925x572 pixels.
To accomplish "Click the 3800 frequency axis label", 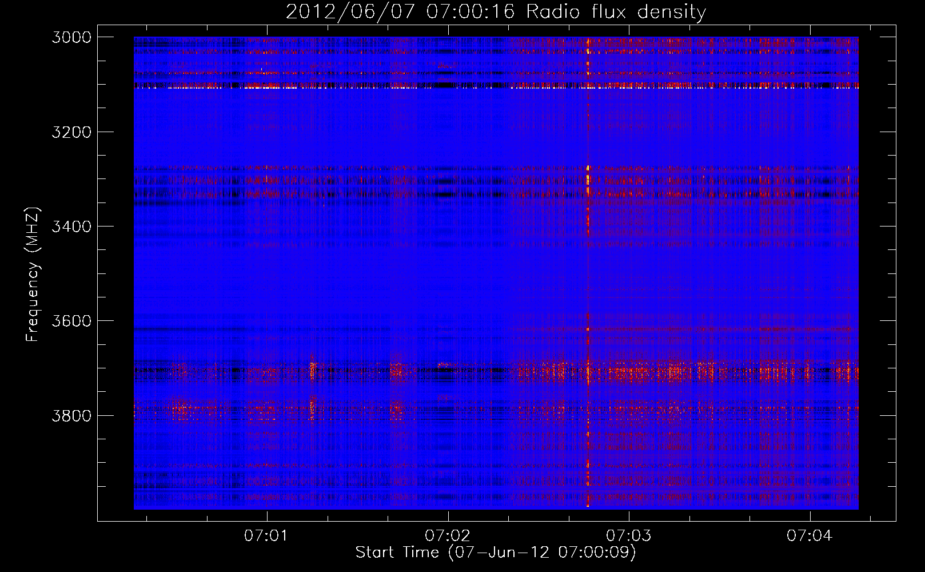I will 71,415.
